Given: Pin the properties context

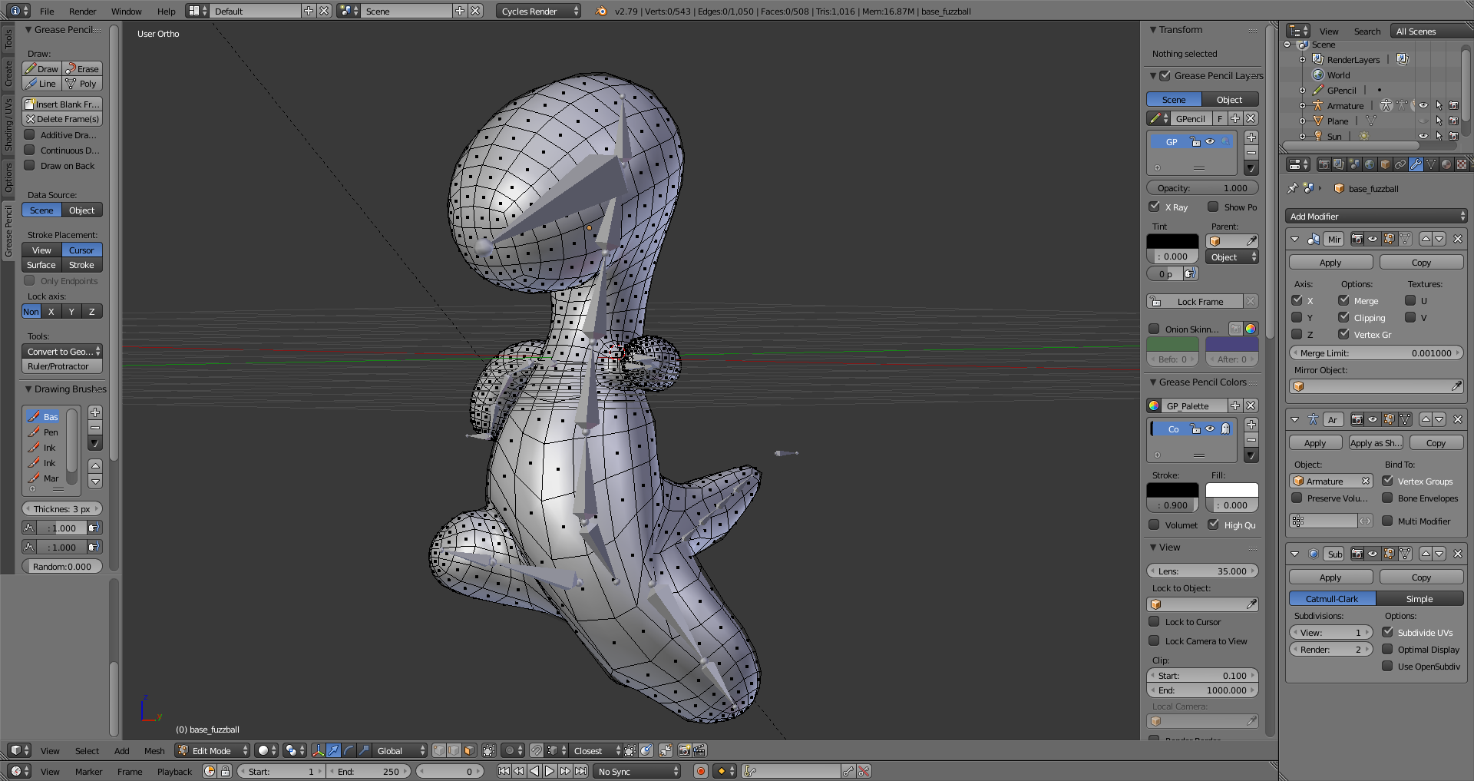Looking at the screenshot, I should point(1293,188).
